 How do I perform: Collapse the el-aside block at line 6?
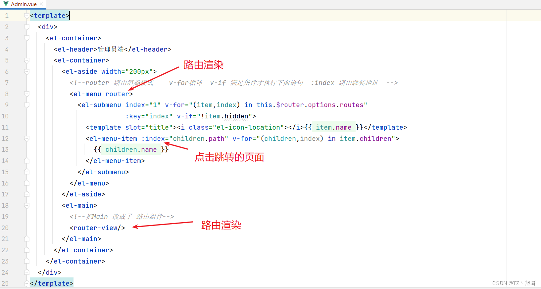click(x=27, y=72)
